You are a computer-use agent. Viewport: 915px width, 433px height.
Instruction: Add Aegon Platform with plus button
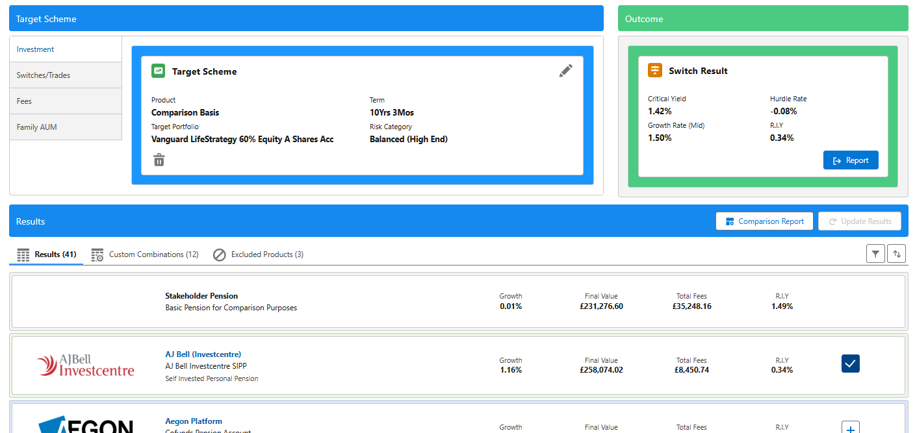851,427
